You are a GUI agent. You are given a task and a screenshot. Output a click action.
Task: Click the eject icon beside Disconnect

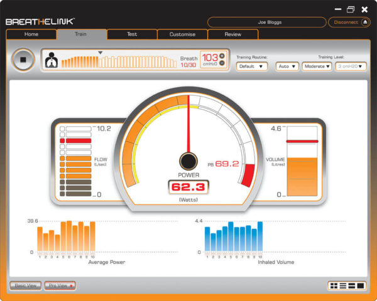(366, 22)
